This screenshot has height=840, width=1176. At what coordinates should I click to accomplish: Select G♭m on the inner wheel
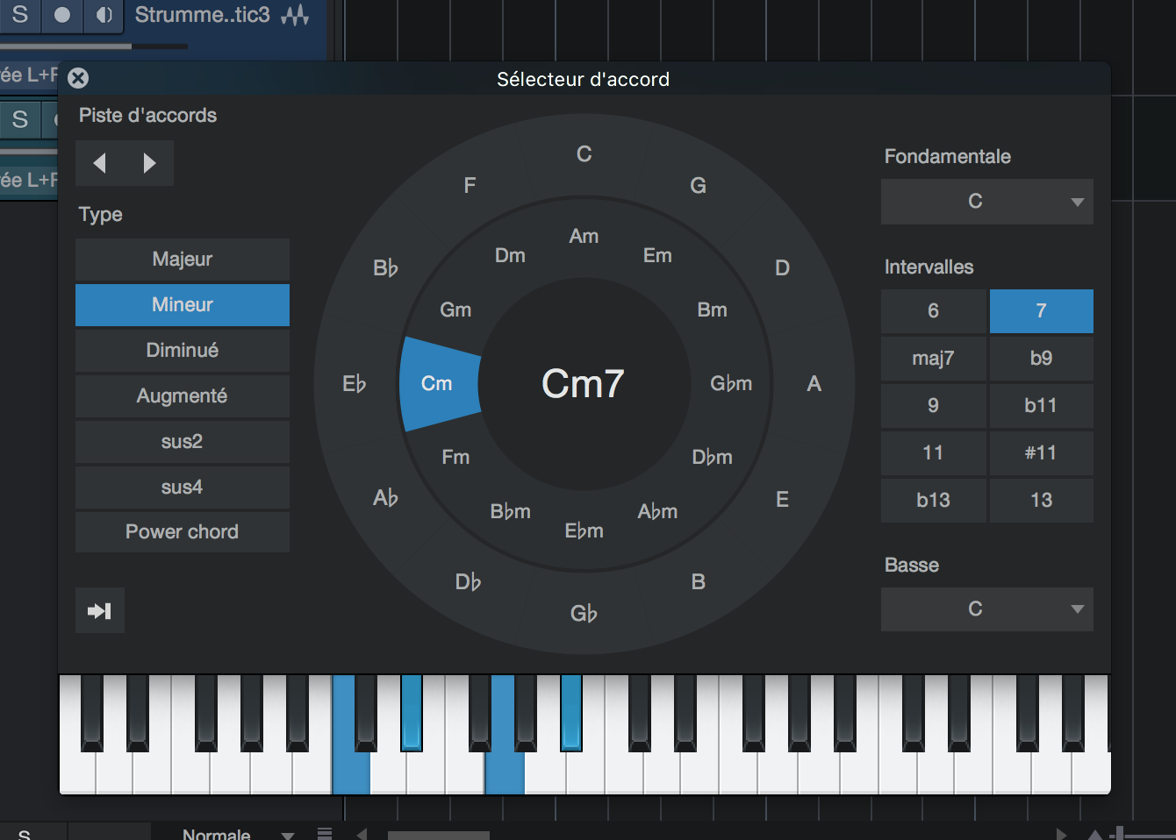coord(732,383)
